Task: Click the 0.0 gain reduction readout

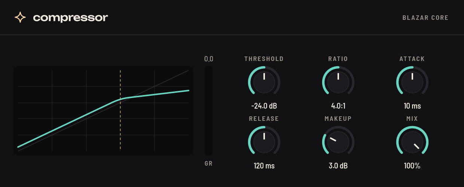Action: pos(209,59)
